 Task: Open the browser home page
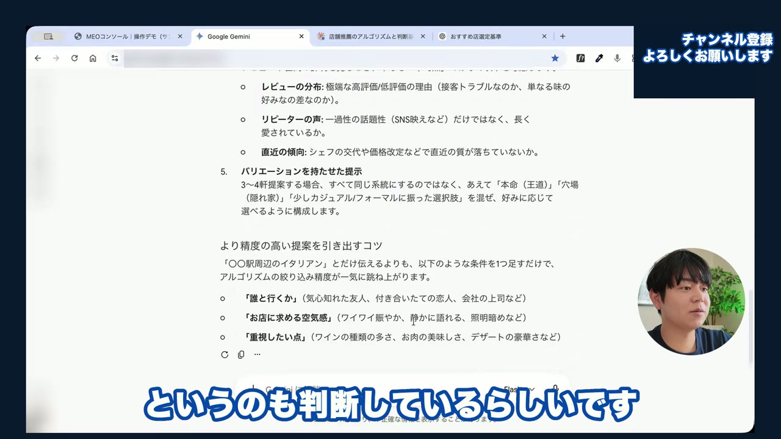pos(93,58)
